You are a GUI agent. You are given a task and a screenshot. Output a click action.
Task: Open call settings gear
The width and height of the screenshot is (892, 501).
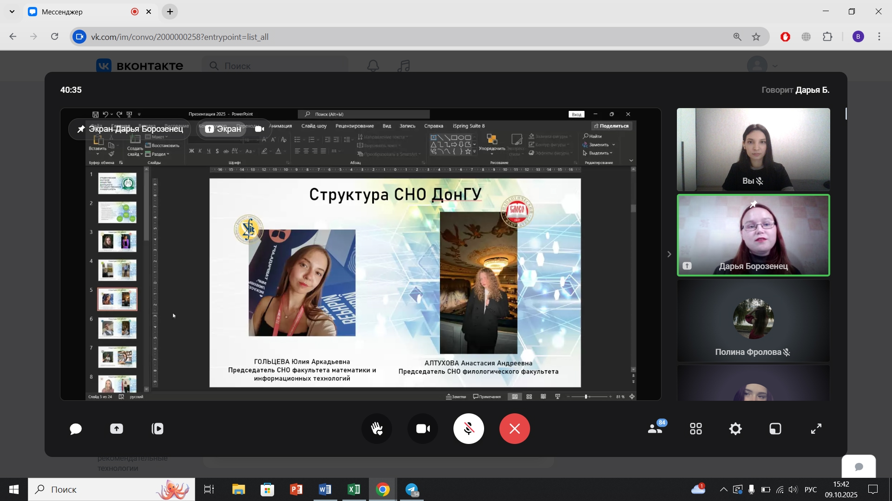735,429
